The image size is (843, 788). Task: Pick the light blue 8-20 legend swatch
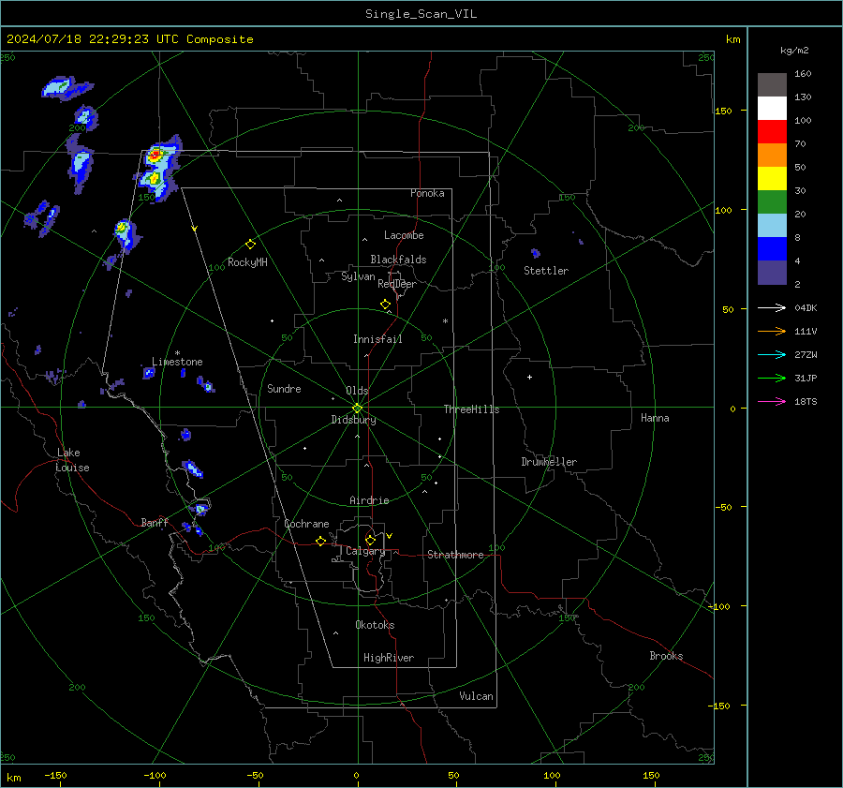point(772,226)
